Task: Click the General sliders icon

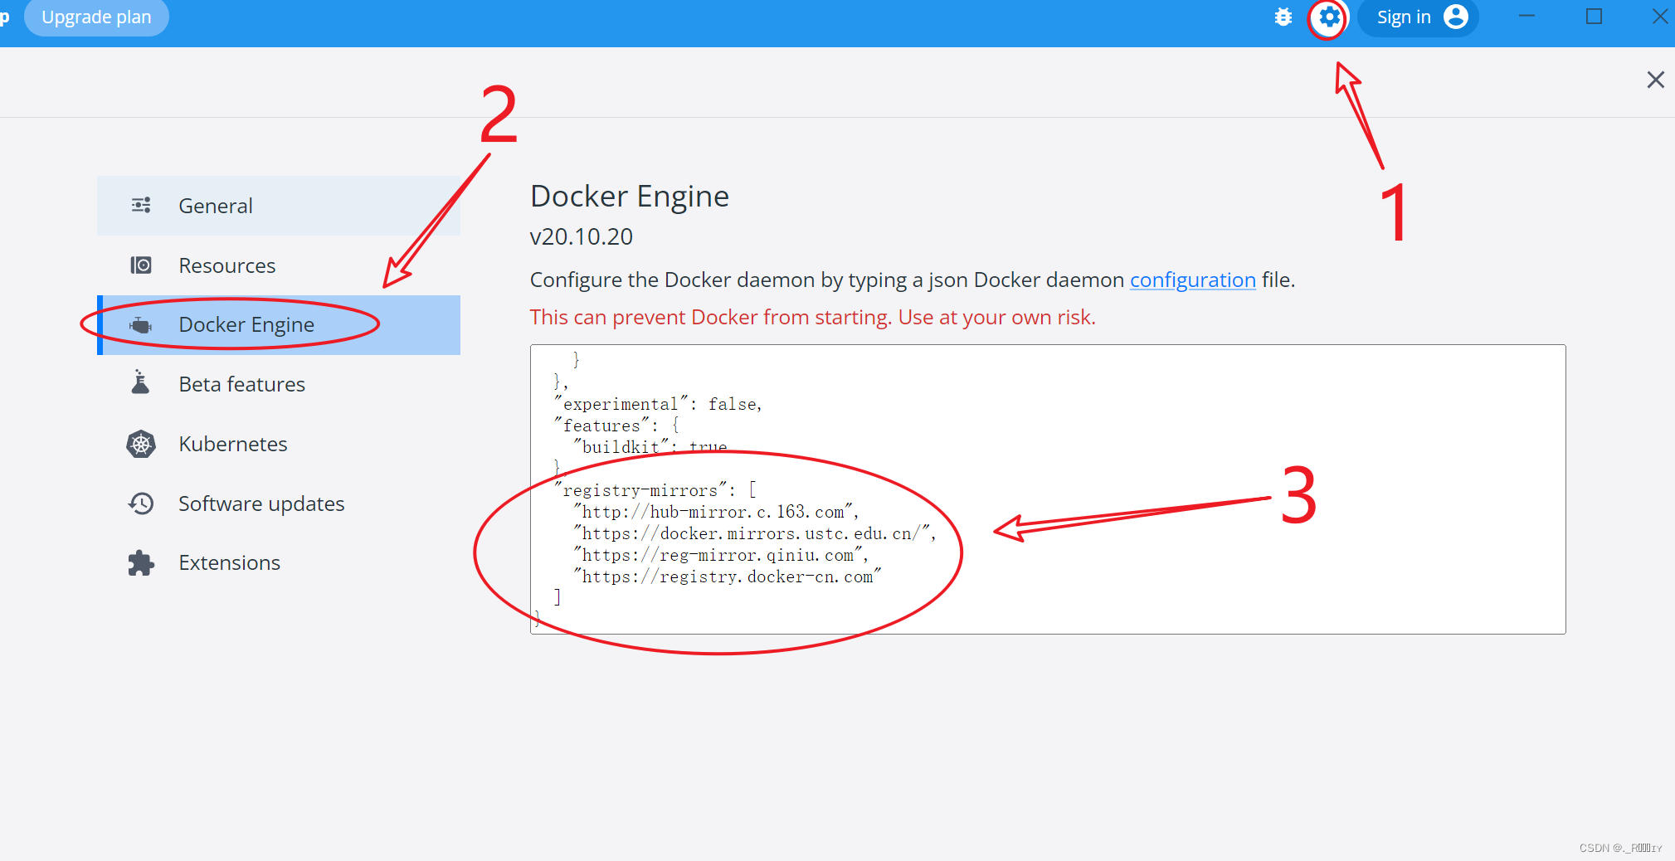Action: 141,205
